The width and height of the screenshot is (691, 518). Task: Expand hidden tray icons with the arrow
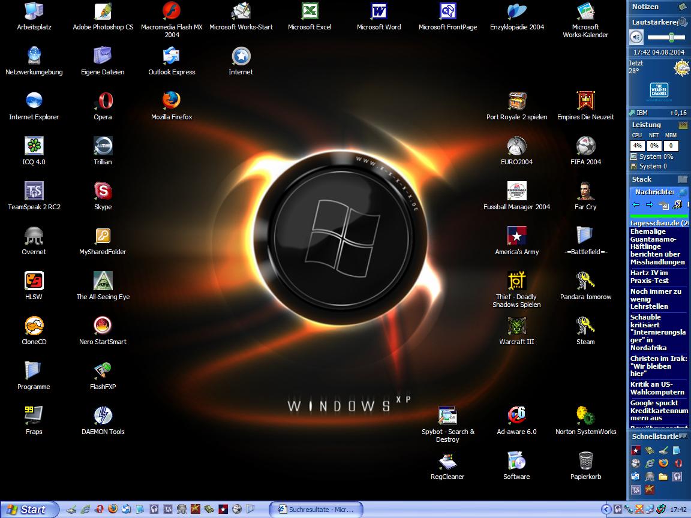coord(606,510)
